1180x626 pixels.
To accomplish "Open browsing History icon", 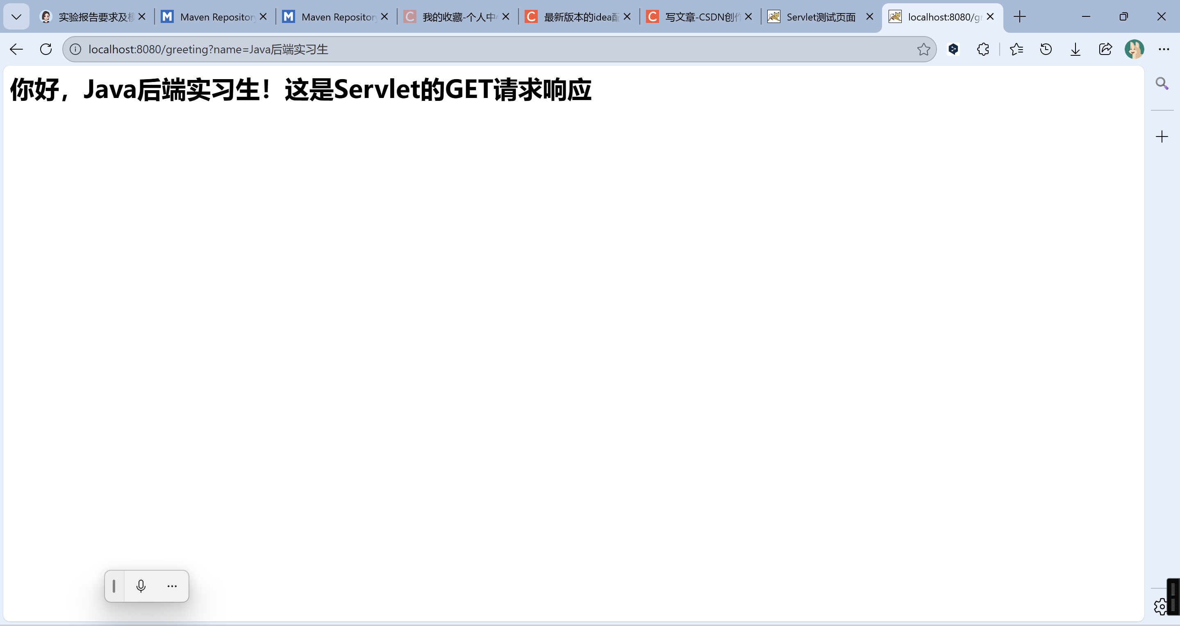I will (1046, 49).
